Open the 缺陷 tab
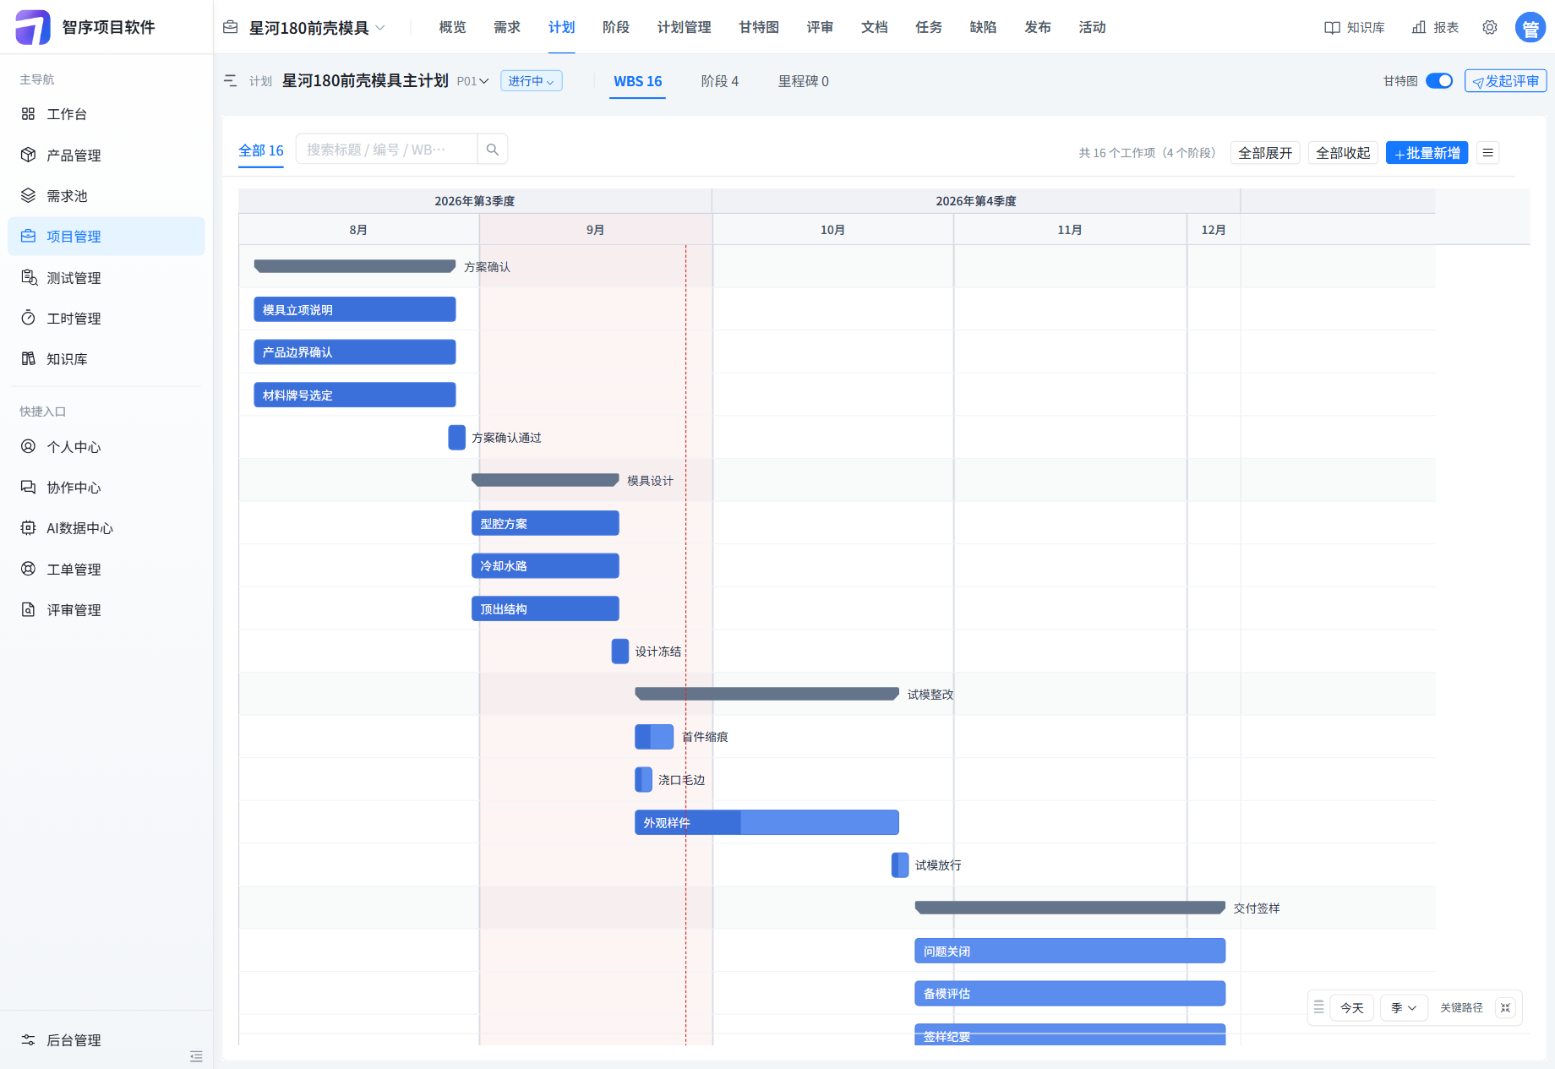This screenshot has width=1555, height=1069. 983,27
